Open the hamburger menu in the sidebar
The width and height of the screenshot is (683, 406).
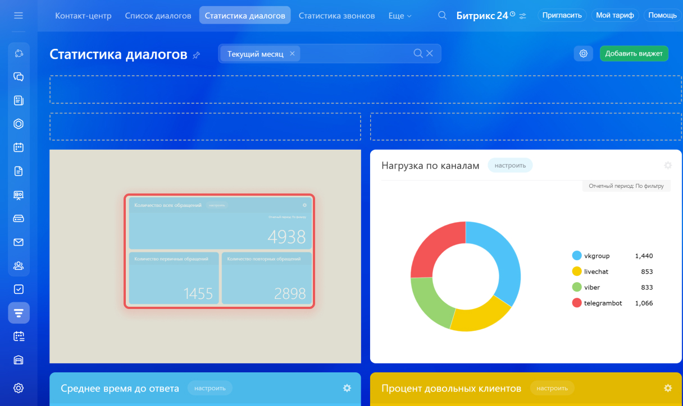[x=19, y=15]
